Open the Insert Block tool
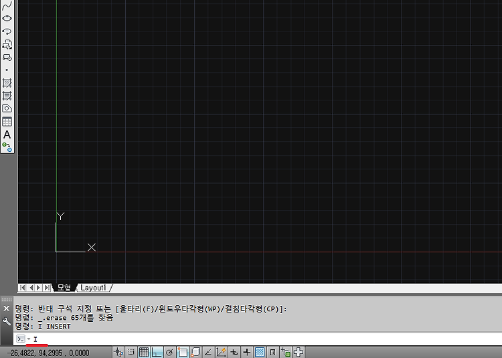This screenshot has height=358, width=502. tap(7, 44)
